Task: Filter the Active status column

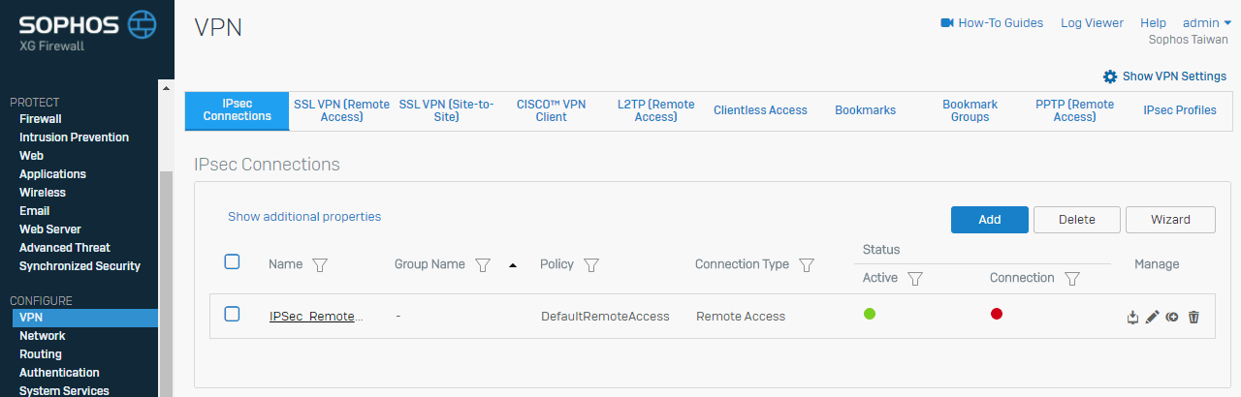Action: [x=914, y=279]
